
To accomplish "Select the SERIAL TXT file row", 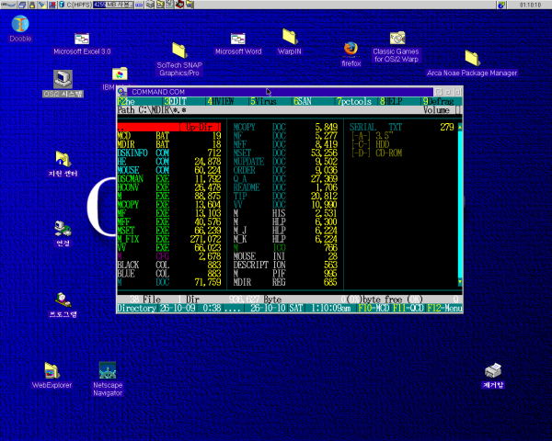I will coord(402,128).
